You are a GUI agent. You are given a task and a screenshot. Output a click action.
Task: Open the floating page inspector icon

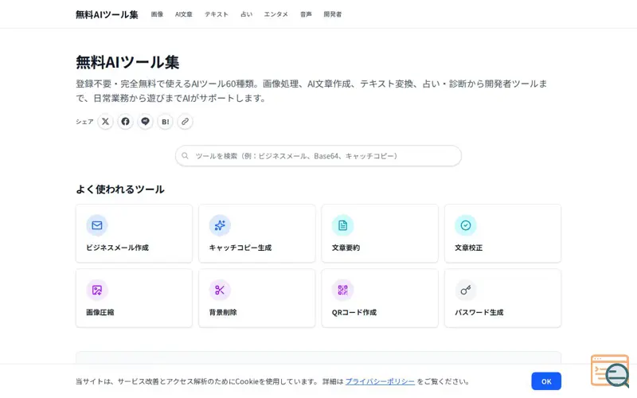point(610,371)
